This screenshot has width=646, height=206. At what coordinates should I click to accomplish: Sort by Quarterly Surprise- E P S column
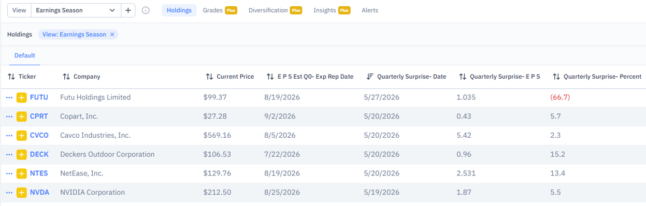click(x=499, y=77)
